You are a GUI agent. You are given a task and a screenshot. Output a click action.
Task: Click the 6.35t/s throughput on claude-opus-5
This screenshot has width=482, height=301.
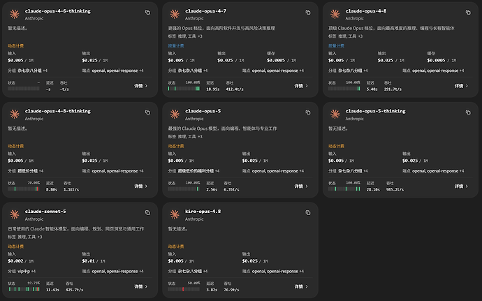[231, 190]
